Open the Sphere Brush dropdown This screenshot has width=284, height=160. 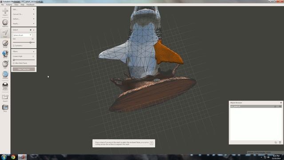coord(22,35)
